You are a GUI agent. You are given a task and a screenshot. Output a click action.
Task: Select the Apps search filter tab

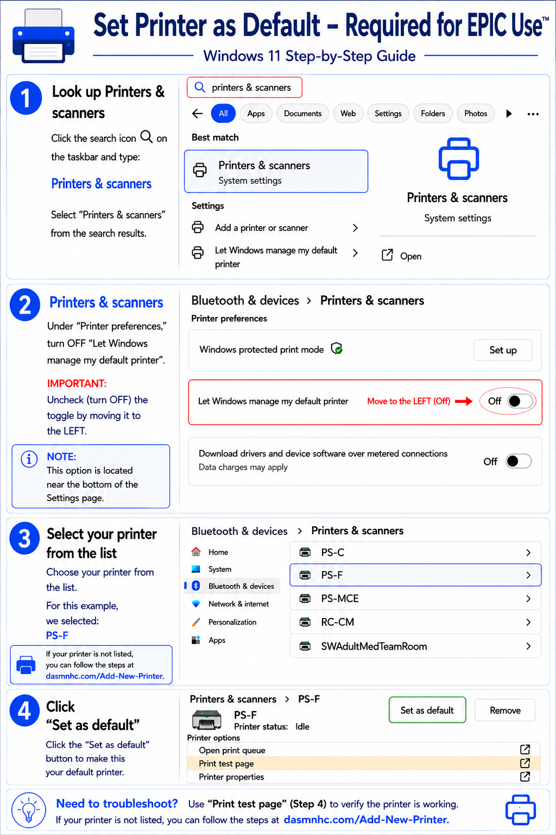256,113
